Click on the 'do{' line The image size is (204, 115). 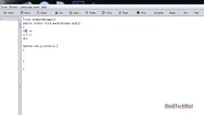[x=25, y=38]
